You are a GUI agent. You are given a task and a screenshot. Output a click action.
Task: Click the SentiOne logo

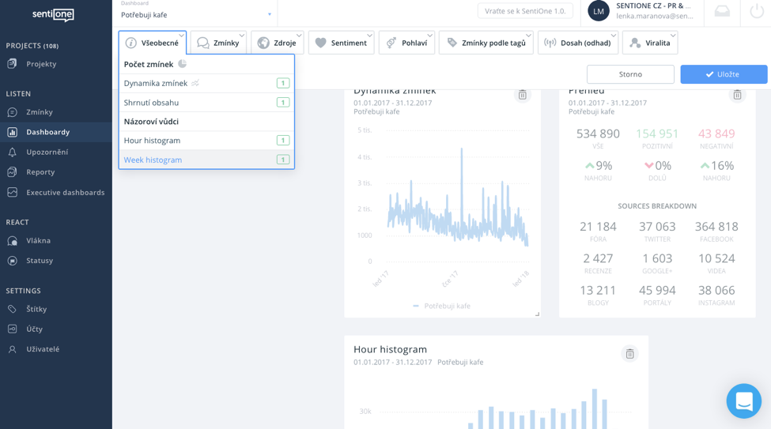[x=53, y=14]
